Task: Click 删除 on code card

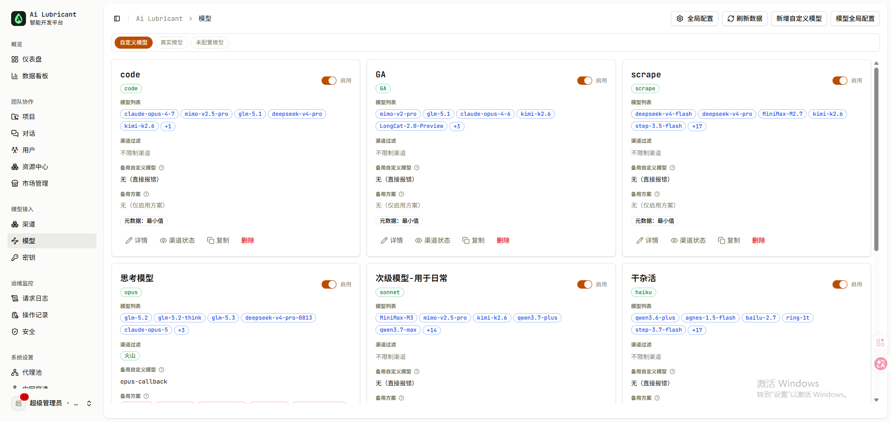Action: (x=248, y=240)
